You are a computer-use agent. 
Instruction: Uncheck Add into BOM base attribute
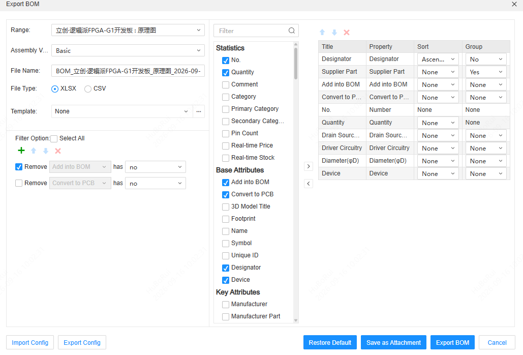[226, 182]
